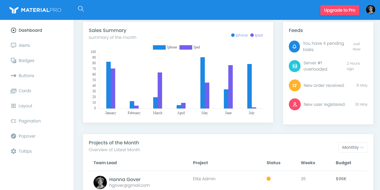Viewport: 380px width, 190px height.
Task: Click the MaterialPro logo icon
Action: point(14,10)
